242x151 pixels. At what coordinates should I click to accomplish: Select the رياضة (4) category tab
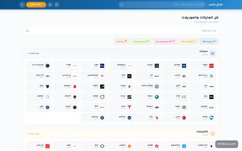[x=122, y=42]
